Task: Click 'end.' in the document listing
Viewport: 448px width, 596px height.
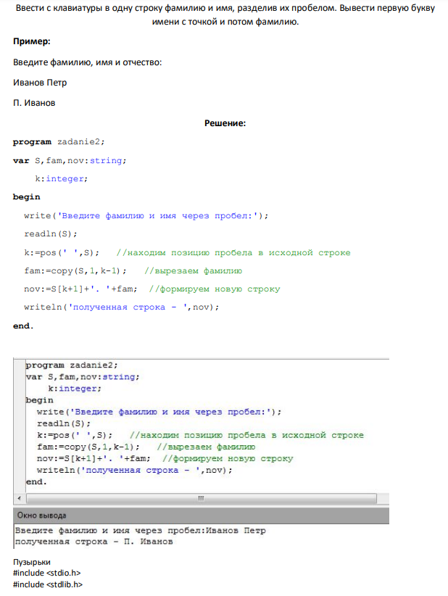Action: coord(23,326)
